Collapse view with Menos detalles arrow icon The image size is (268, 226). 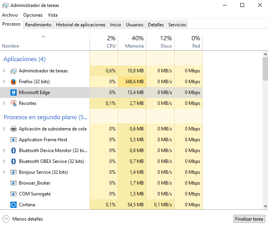[x=6, y=219]
